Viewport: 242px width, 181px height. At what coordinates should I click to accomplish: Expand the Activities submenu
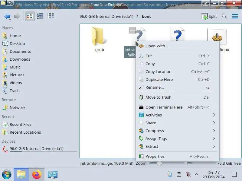click(178, 115)
